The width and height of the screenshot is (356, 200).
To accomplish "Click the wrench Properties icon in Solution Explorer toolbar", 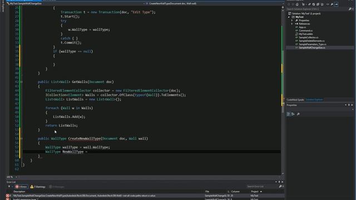I will pyautogui.click(x=332, y=4).
